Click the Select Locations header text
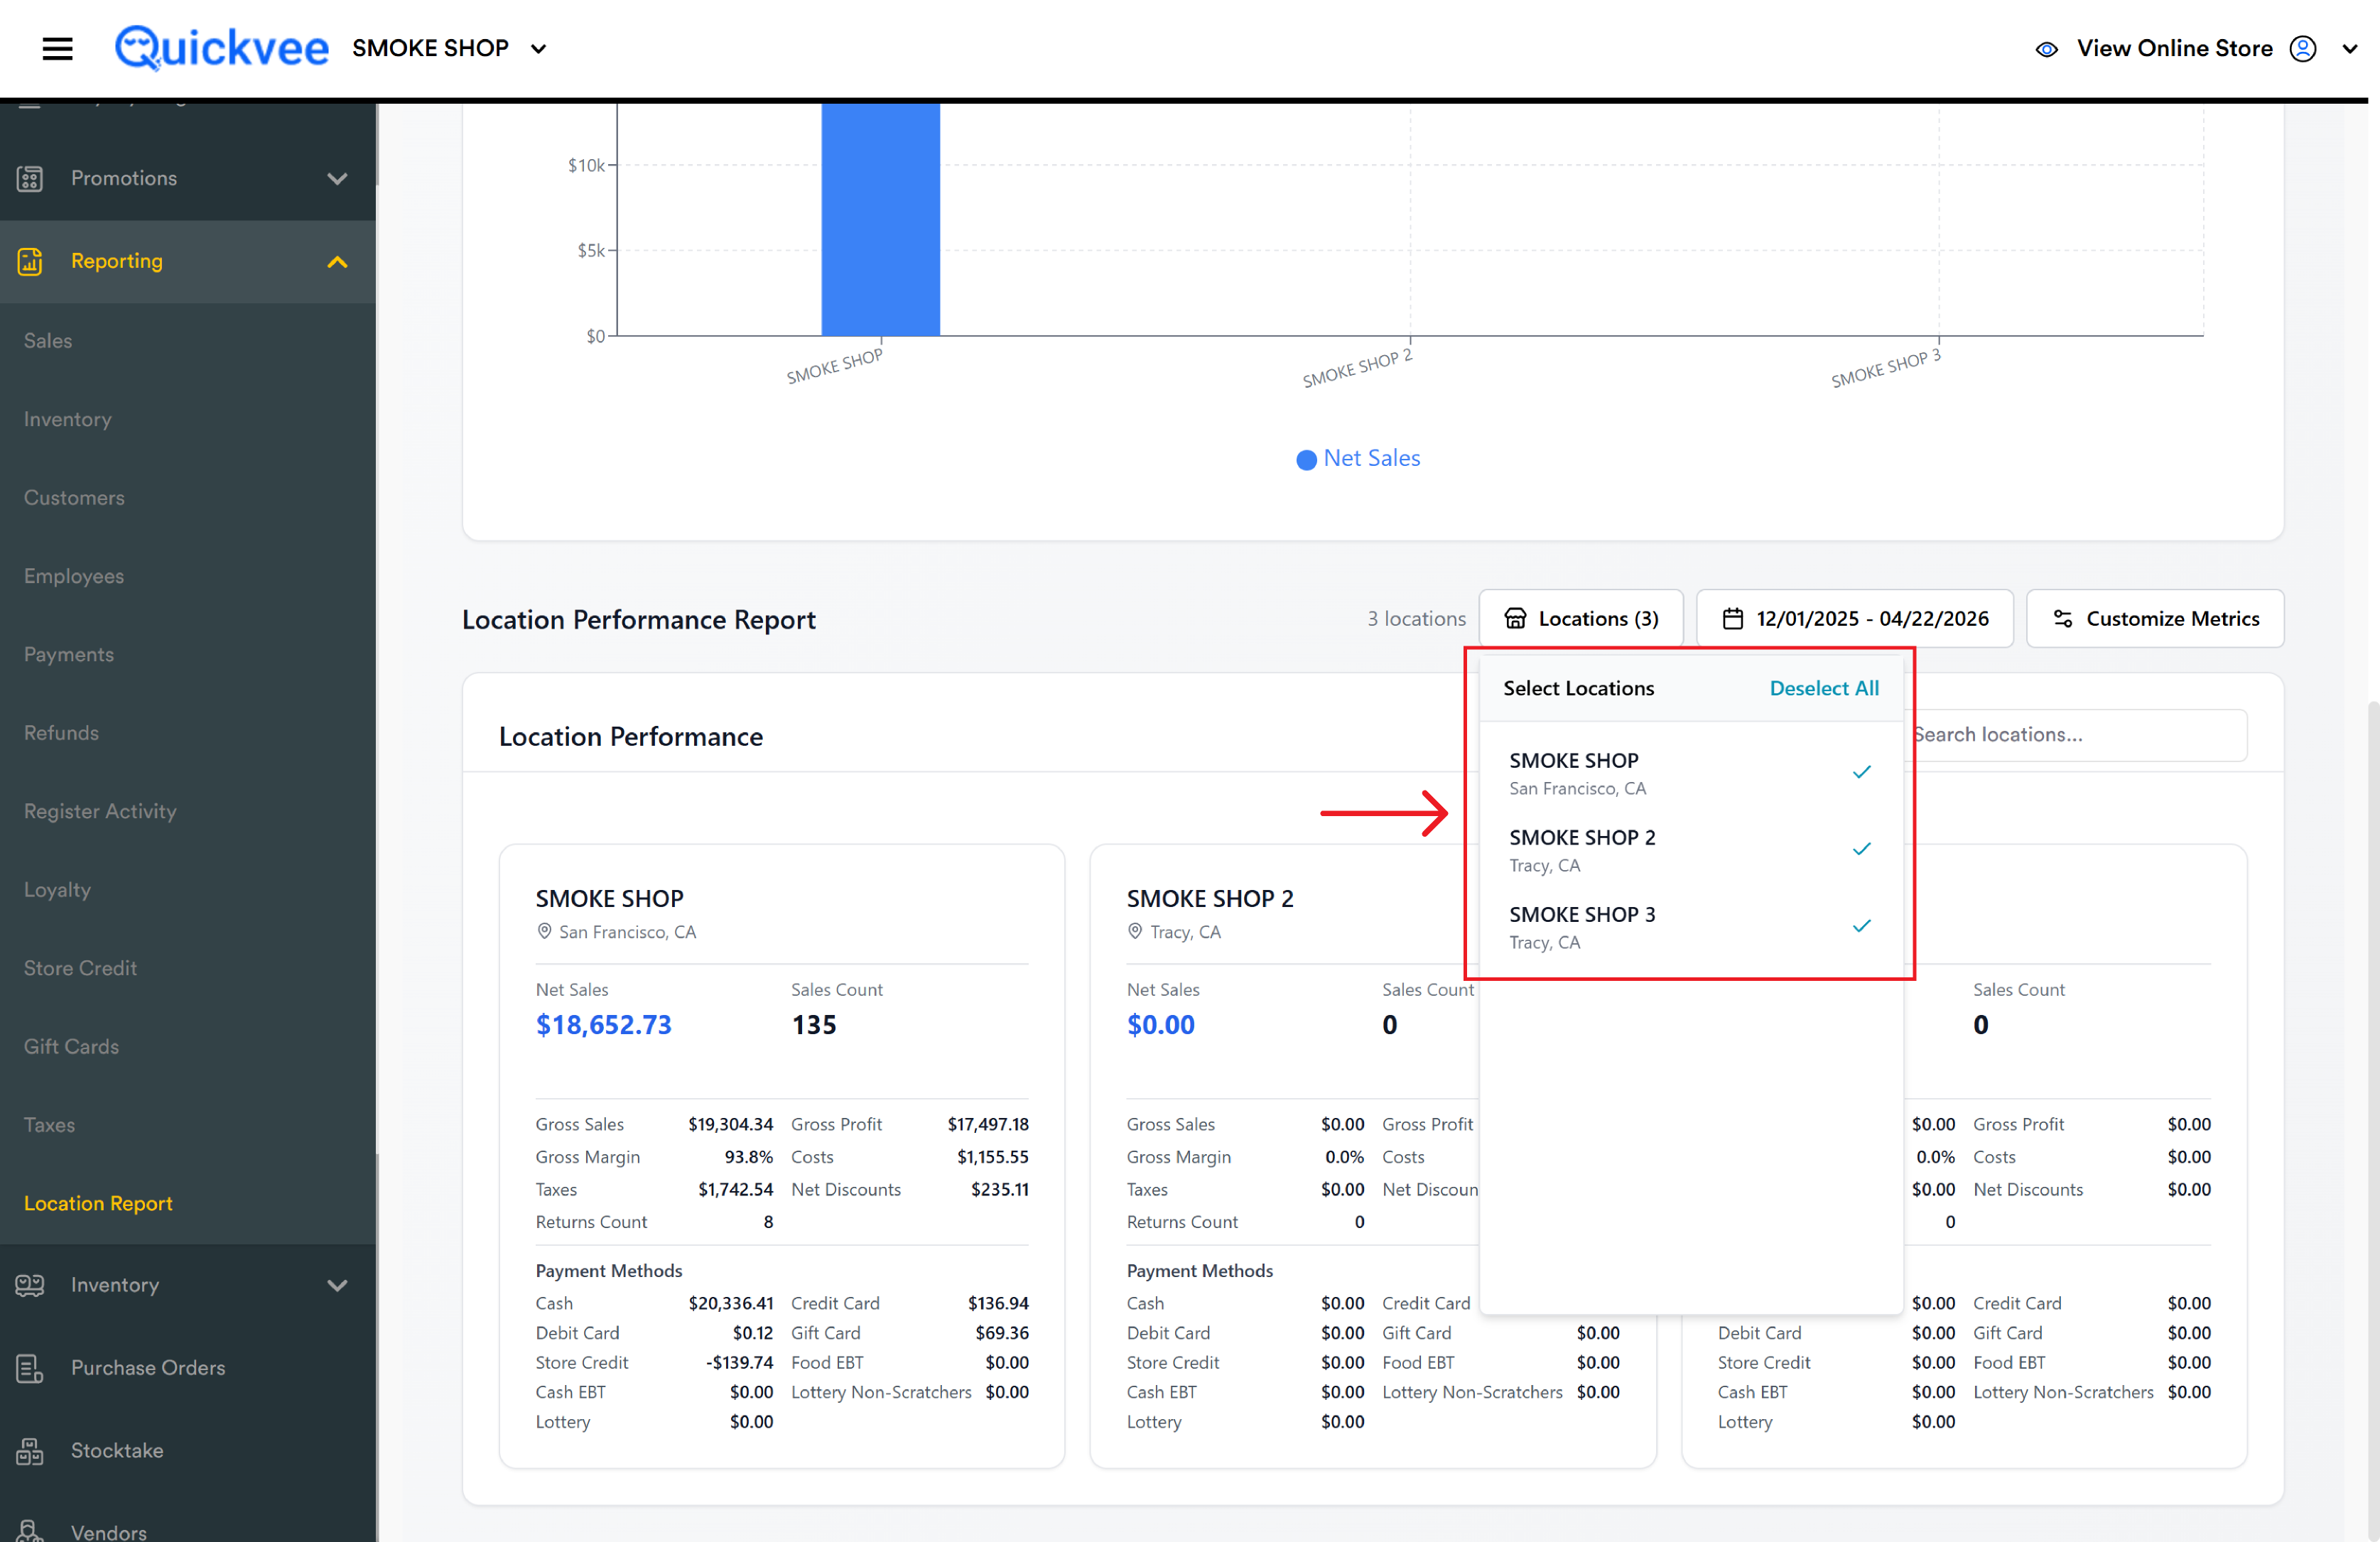 coord(1578,688)
